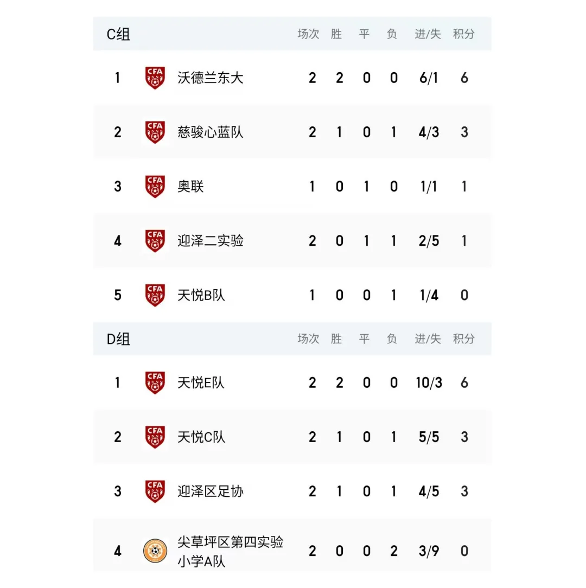The image size is (586, 588).
Task: Click the C组 group header
Action: click(x=118, y=34)
